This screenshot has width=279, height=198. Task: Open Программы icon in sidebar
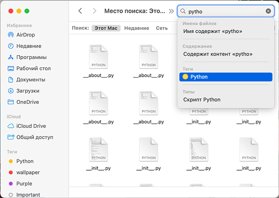[x=11, y=57]
